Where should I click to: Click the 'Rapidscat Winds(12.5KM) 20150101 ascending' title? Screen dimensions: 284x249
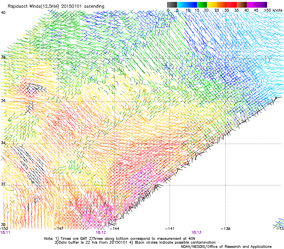pyautogui.click(x=56, y=7)
